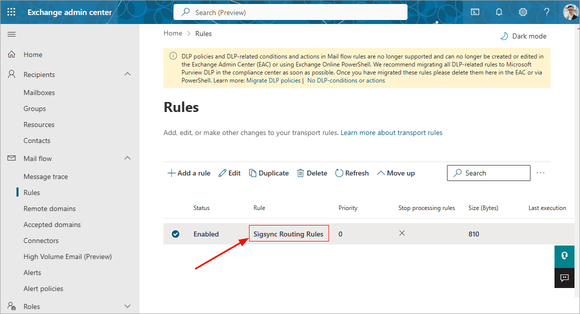The width and height of the screenshot is (580, 314).
Task: Toggle the hamburger navigation menu
Action: click(11, 34)
